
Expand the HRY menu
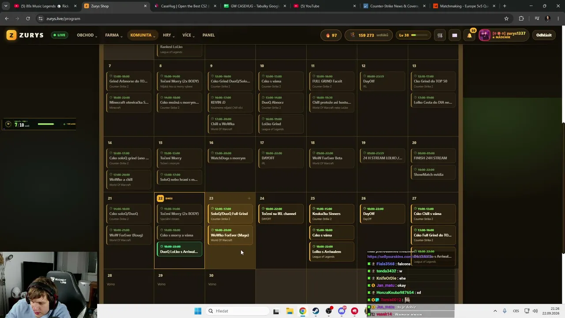168,35
